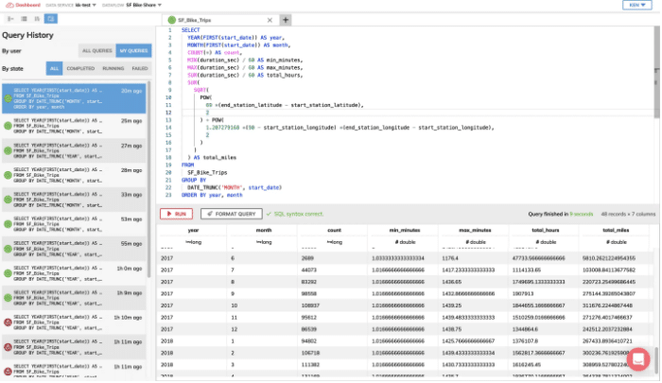Screen dimensions: 662x383
Task: Filter query history by Running state
Action: click(113, 68)
